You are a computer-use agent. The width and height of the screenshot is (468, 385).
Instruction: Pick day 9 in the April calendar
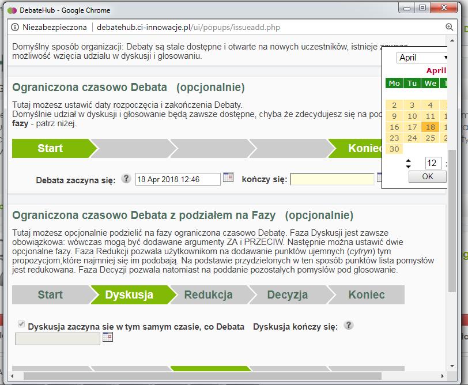click(394, 116)
